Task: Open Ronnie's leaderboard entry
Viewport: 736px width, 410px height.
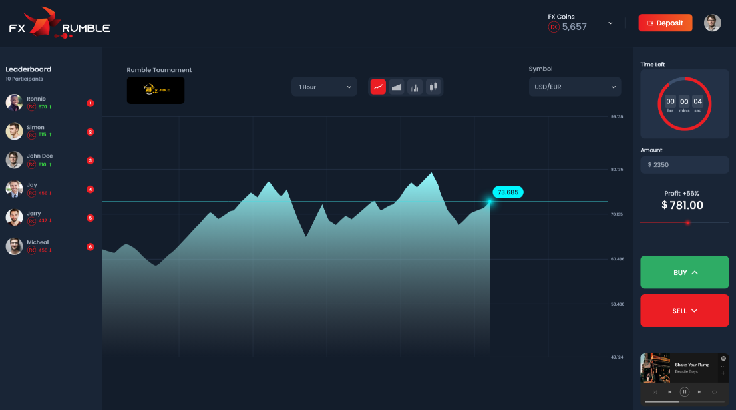Action: pos(50,103)
